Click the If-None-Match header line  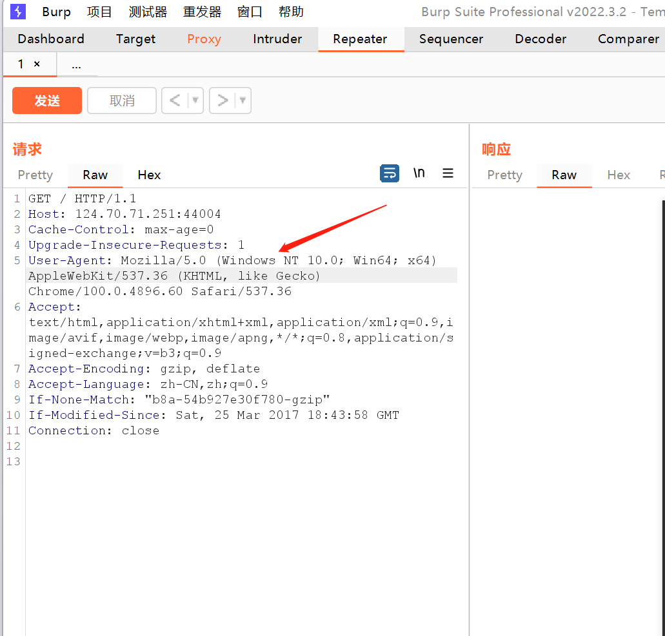point(179,400)
